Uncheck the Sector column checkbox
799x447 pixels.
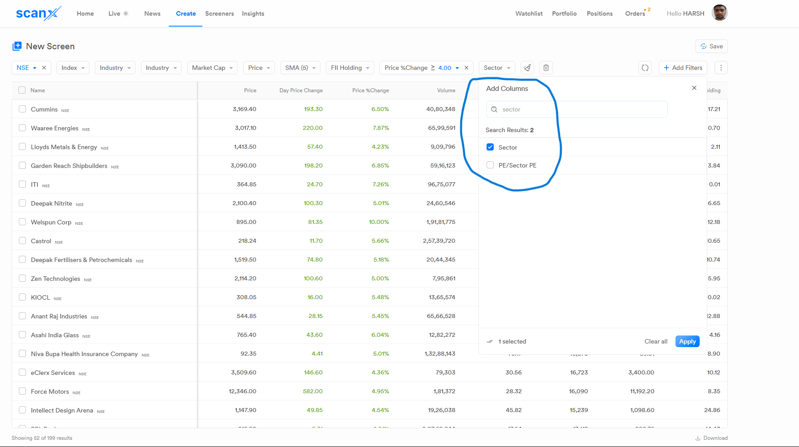pos(490,147)
